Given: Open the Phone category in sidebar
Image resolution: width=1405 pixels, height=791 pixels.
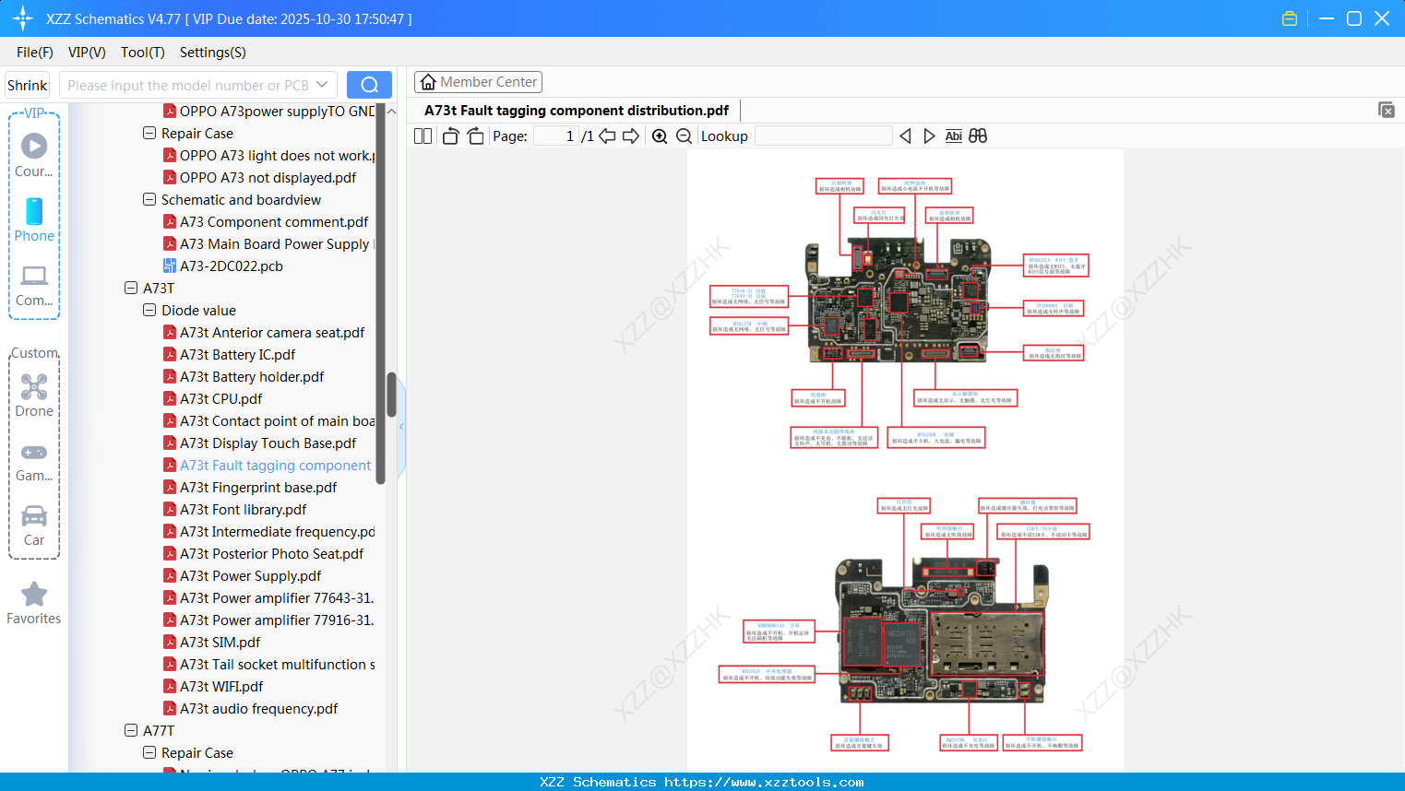Looking at the screenshot, I should point(34,220).
